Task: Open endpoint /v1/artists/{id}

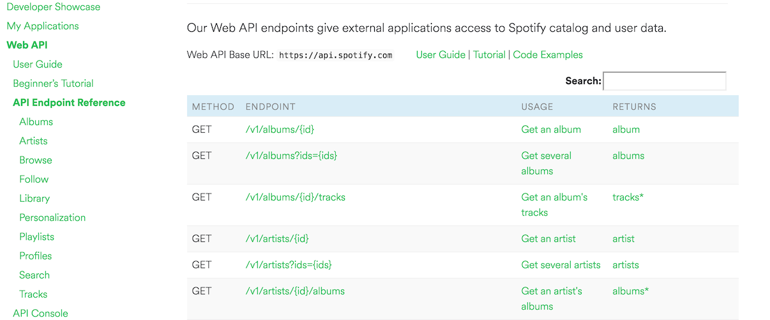Action: click(278, 239)
